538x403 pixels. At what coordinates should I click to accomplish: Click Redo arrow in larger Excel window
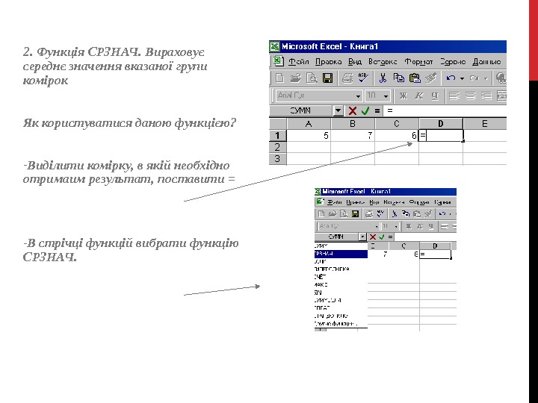474,78
